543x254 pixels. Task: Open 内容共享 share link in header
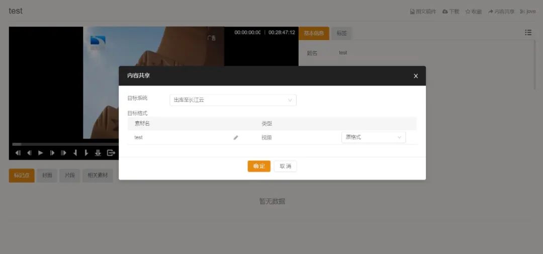(501, 12)
